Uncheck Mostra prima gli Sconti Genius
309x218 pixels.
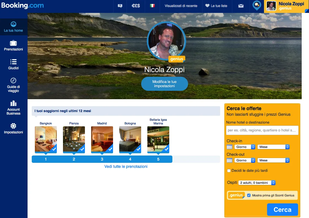[x=249, y=195]
